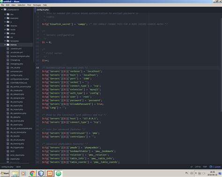Open Google Chrome from the taskbar
This screenshot has height=177, width=222.
[32, 173]
